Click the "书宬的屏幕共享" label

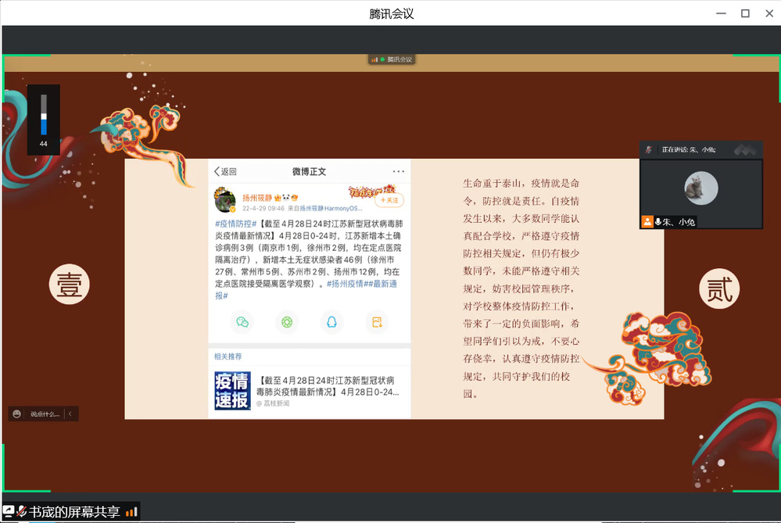[74, 512]
